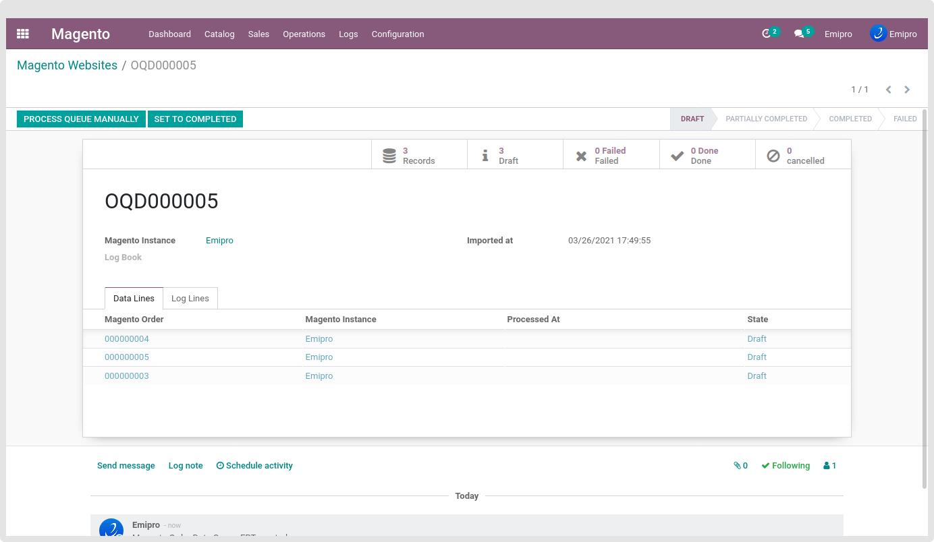Open the conversations chat bubble icon
The width and height of the screenshot is (934, 542).
(x=799, y=34)
